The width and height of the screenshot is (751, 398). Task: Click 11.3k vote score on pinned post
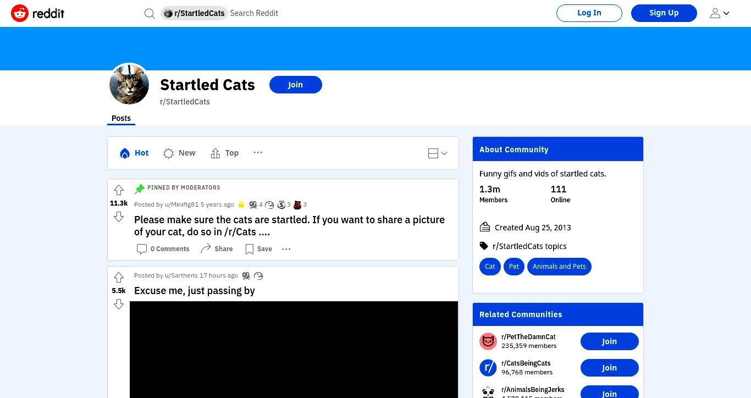(119, 203)
